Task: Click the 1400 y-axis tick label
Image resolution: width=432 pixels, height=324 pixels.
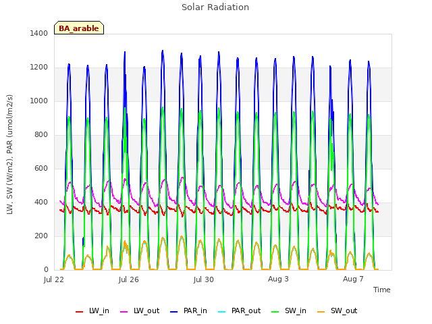Action: 39,33
